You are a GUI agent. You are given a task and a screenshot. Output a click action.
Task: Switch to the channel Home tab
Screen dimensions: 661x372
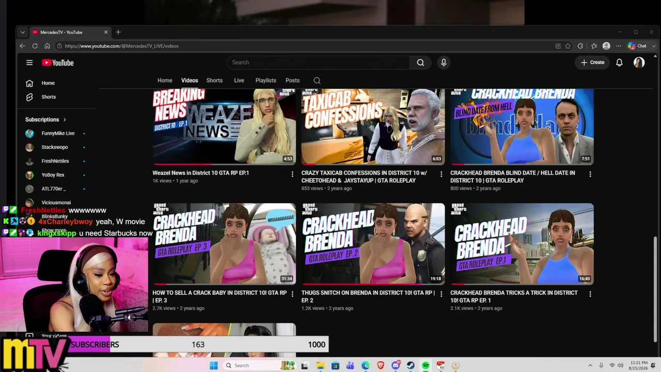coord(165,81)
